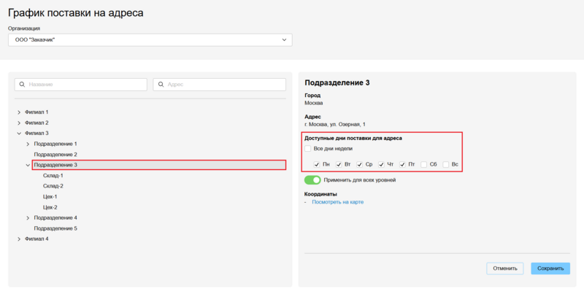Image resolution: width=584 pixels, height=294 pixels.
Task: Expand the Филиал 1 tree node
Action: pos(19,112)
